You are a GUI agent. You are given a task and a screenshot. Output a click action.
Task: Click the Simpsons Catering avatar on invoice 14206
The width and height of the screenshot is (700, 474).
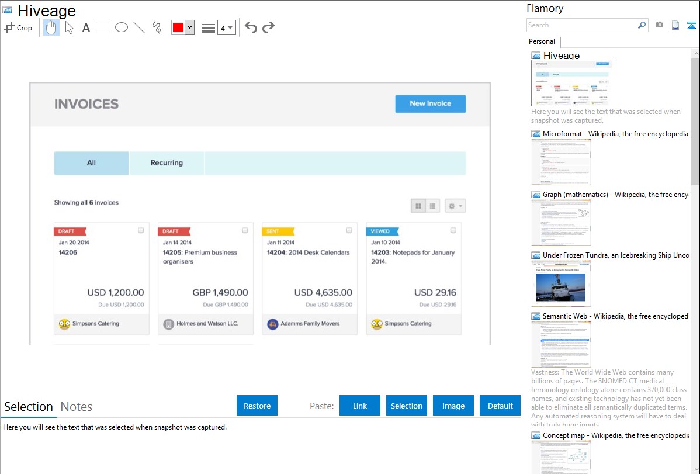pyautogui.click(x=65, y=324)
